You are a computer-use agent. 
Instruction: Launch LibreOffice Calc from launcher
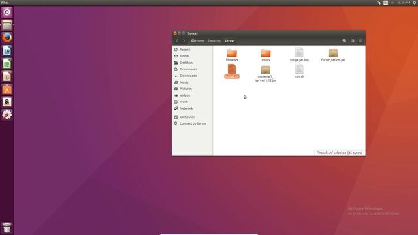7,63
